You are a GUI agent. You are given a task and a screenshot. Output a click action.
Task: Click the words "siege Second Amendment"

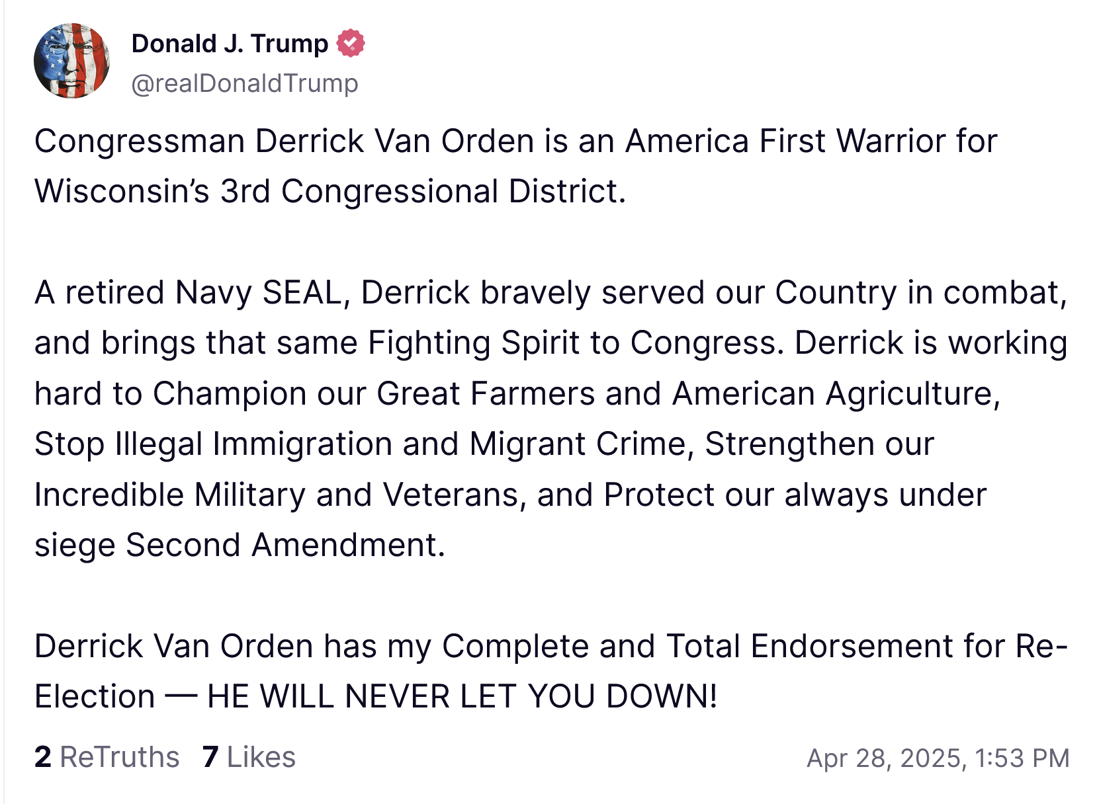pyautogui.click(x=238, y=545)
